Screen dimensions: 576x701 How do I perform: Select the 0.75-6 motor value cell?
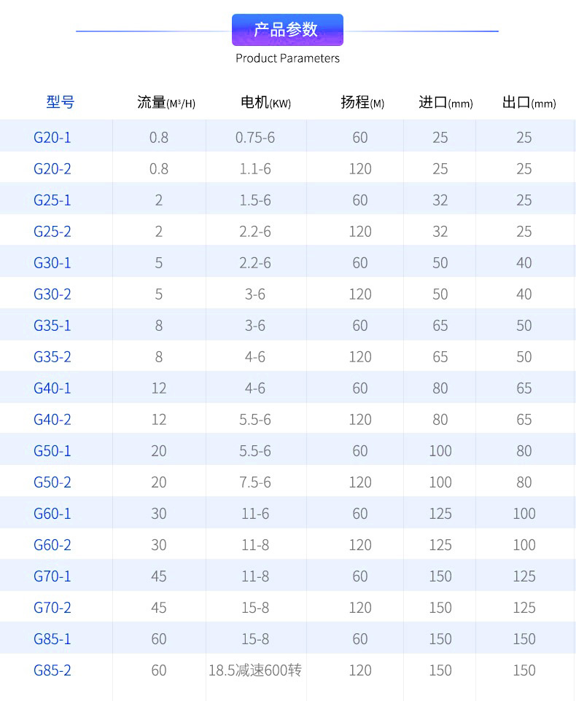pos(255,137)
